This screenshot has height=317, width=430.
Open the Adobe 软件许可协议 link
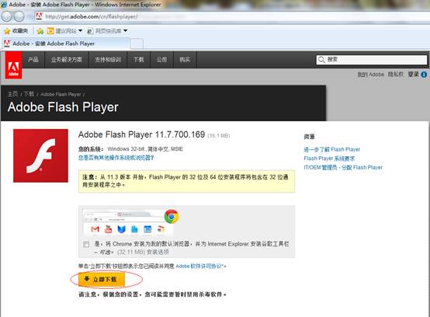[x=199, y=266]
